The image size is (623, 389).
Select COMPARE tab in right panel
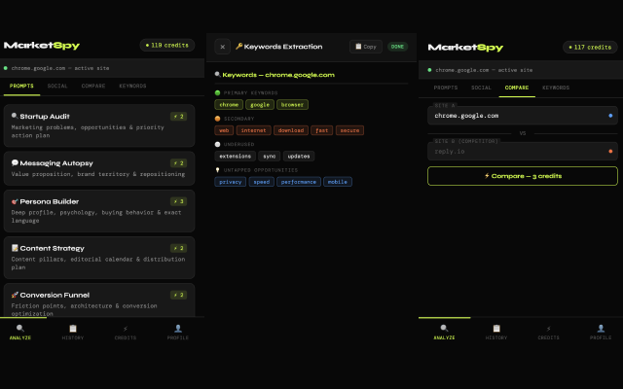[517, 88]
